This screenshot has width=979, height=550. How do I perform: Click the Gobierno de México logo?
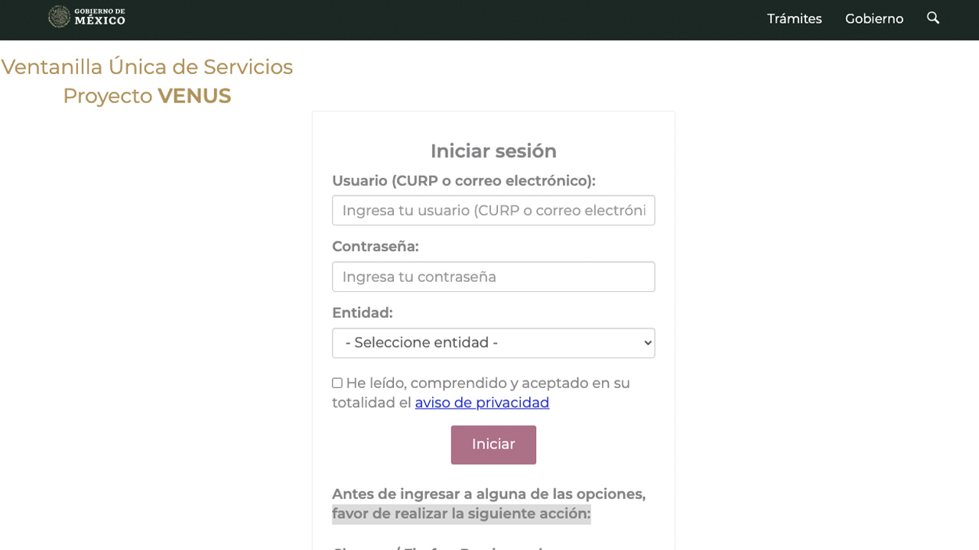[86, 17]
